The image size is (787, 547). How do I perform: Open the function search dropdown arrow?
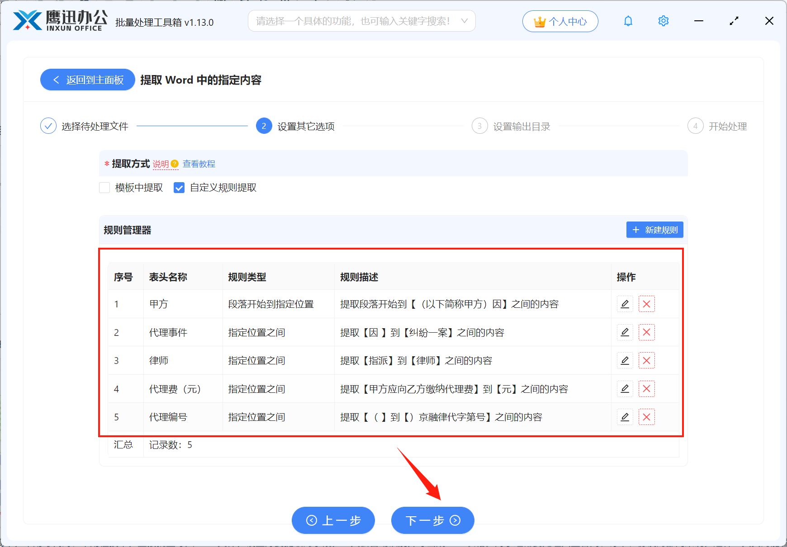pyautogui.click(x=465, y=20)
